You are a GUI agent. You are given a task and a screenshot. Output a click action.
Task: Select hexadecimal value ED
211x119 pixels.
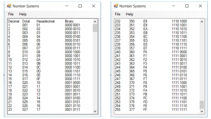[x=145, y=40]
